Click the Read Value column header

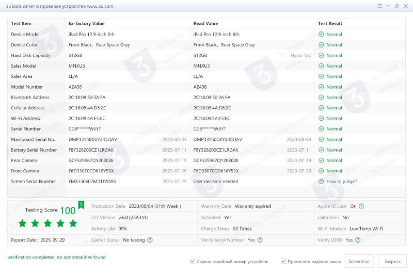pos(205,24)
